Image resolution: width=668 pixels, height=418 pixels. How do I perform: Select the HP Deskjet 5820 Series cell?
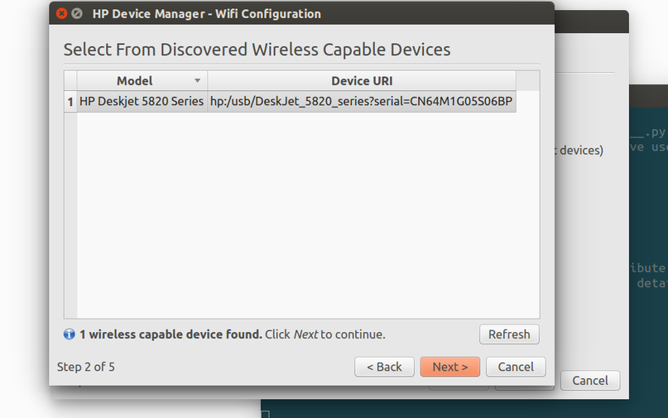[142, 102]
